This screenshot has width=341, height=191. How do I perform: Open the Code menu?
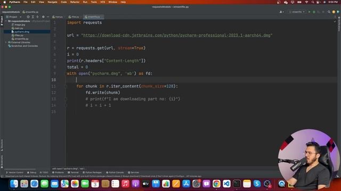click(64, 2)
